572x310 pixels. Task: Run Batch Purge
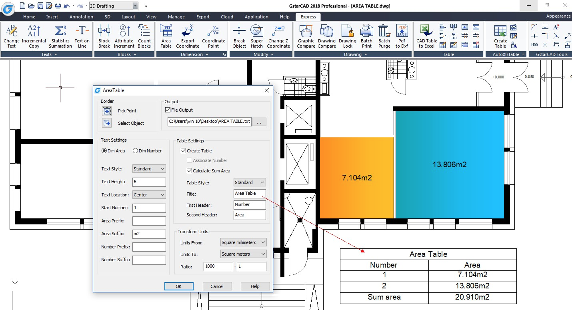point(384,36)
